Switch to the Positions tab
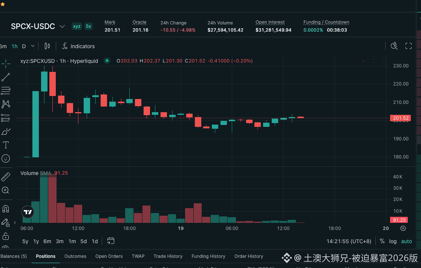 click(46, 256)
